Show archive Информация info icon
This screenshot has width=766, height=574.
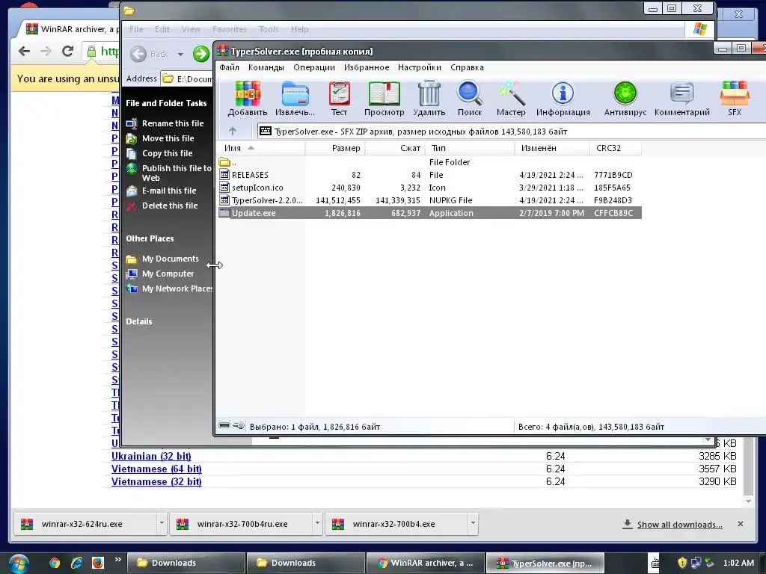point(563,99)
